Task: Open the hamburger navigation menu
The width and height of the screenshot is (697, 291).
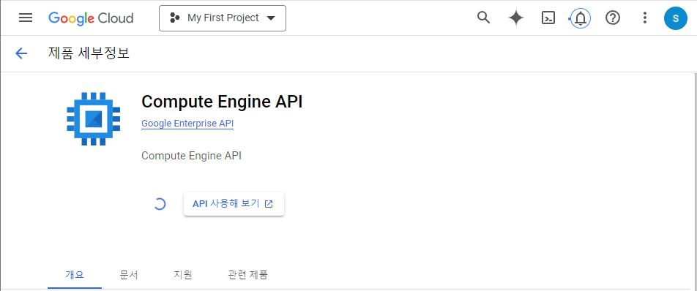Action: 26,18
